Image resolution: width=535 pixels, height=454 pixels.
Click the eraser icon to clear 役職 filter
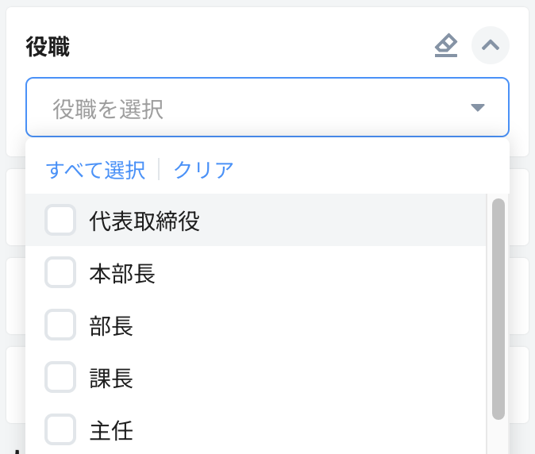point(446,46)
